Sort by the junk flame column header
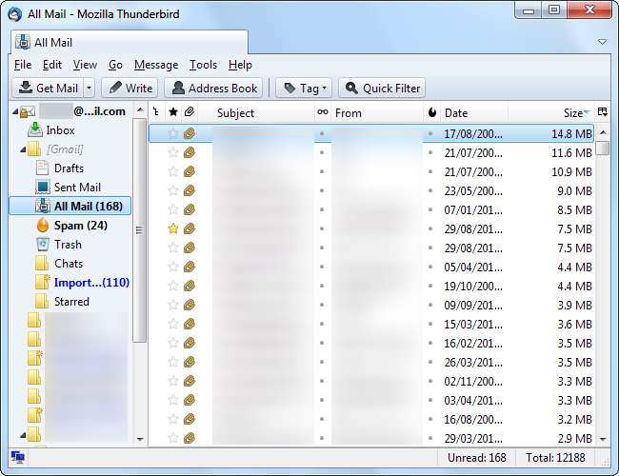The image size is (619, 476). (432, 113)
